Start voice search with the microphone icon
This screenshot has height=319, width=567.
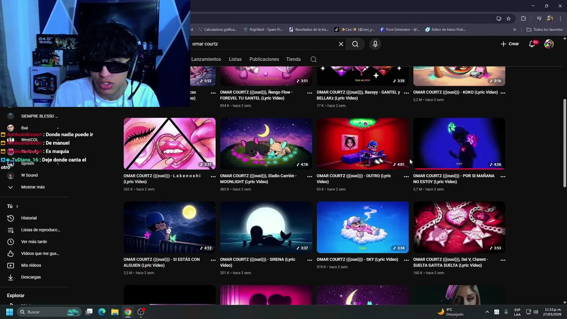click(x=375, y=44)
